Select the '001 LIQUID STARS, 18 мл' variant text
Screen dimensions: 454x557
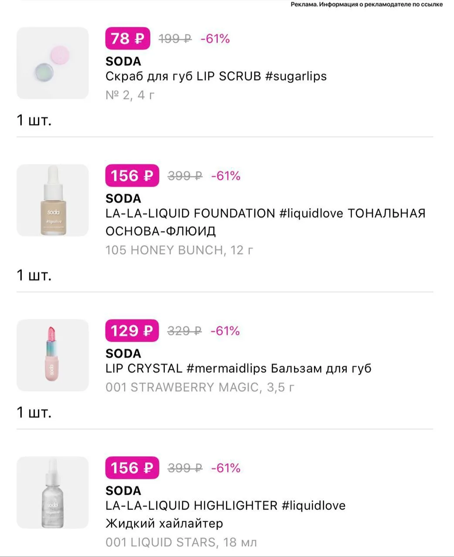point(181,542)
